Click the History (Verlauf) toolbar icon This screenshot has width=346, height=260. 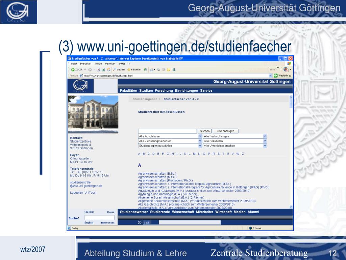pyautogui.click(x=145, y=70)
